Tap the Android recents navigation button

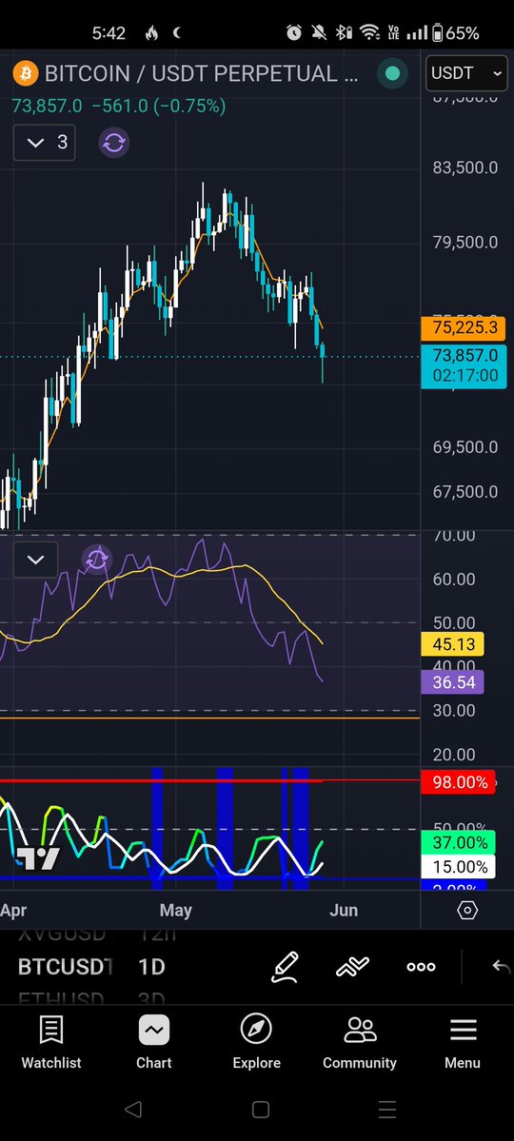(387, 1109)
